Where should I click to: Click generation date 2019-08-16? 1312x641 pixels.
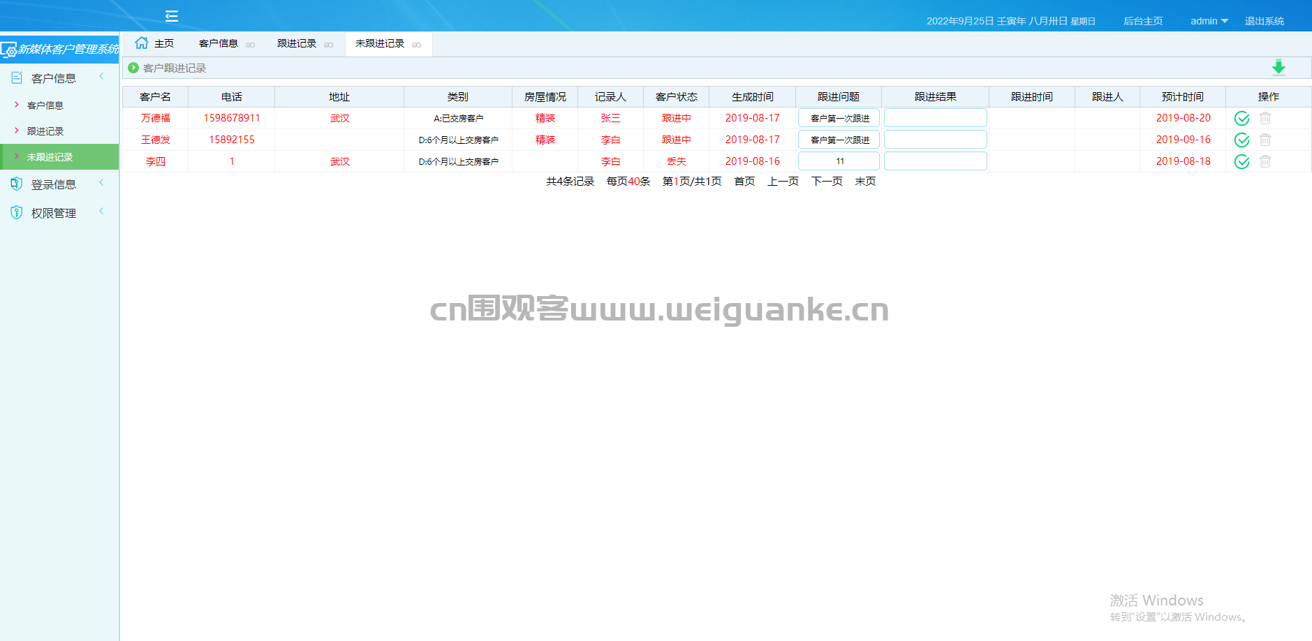point(752,161)
